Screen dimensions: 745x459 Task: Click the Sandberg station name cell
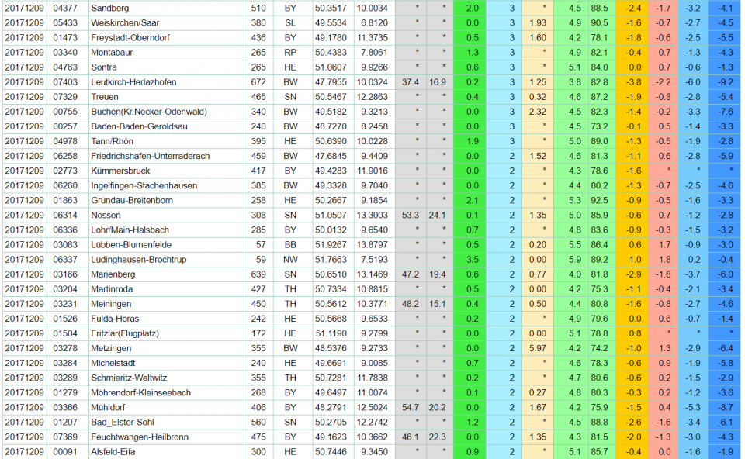(109, 8)
